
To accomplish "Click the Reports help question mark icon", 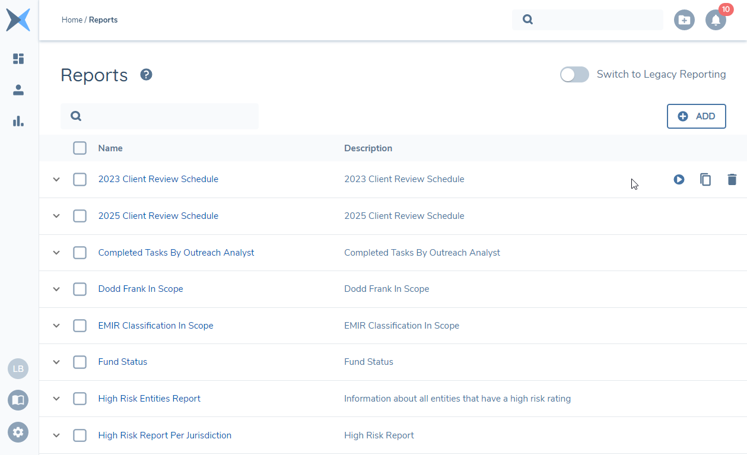I will click(146, 75).
